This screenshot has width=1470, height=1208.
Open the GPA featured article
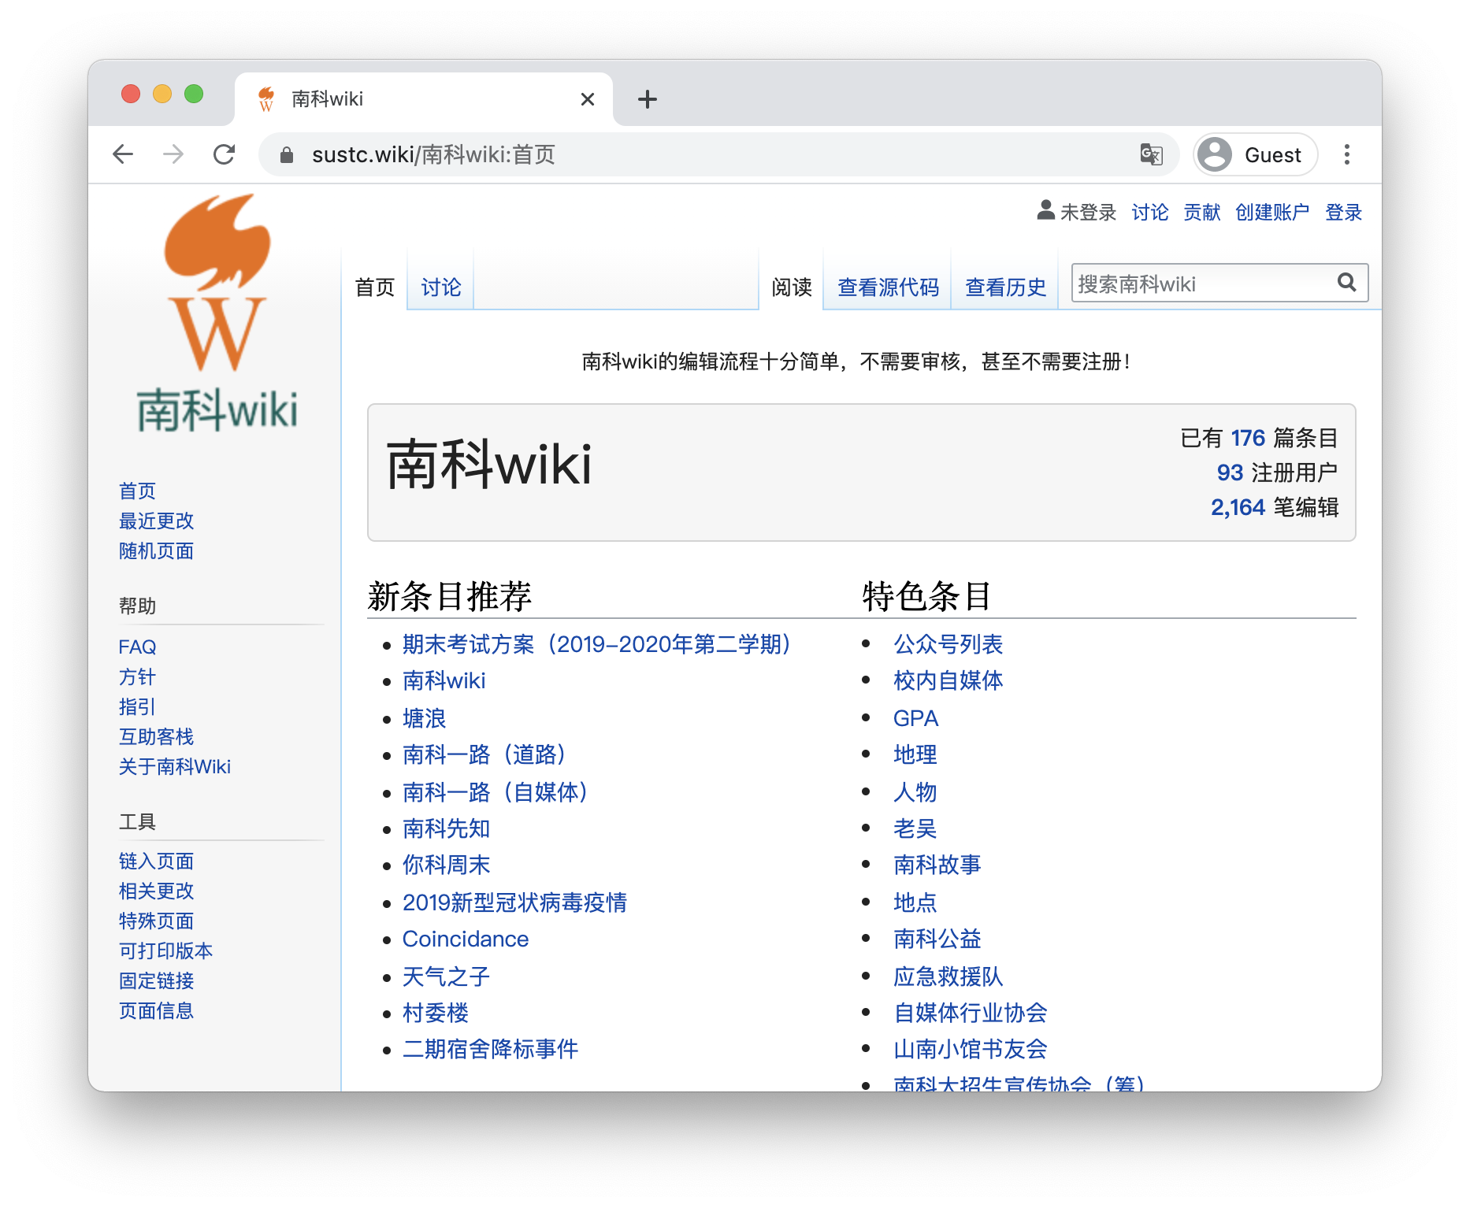pyautogui.click(x=915, y=718)
